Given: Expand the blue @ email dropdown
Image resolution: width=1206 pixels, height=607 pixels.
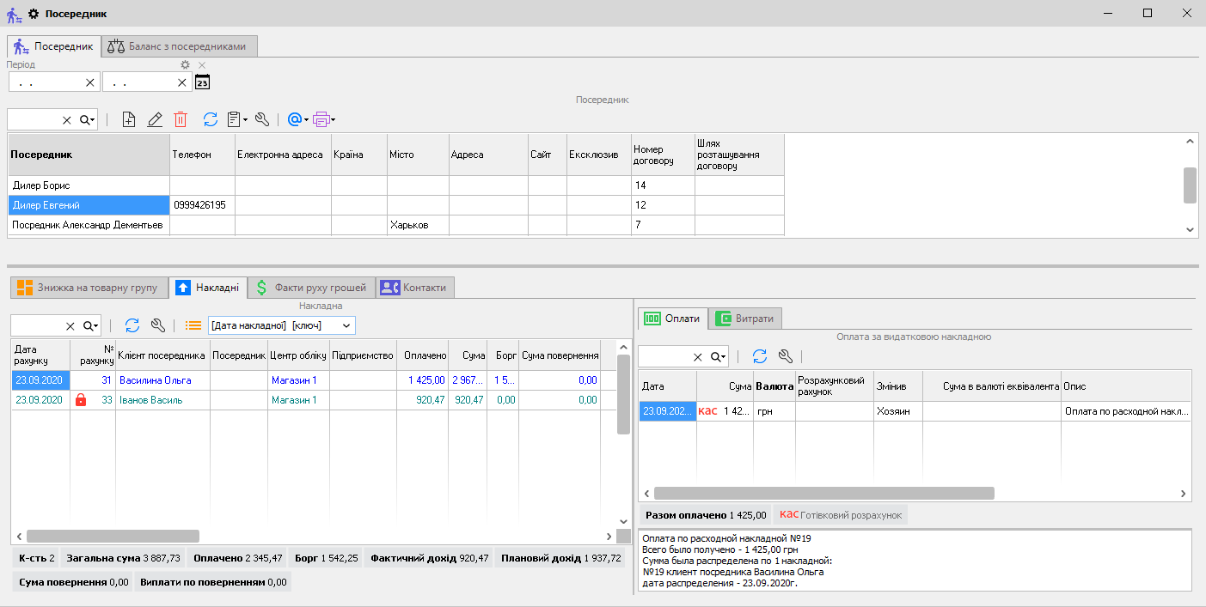Looking at the screenshot, I should (x=297, y=120).
